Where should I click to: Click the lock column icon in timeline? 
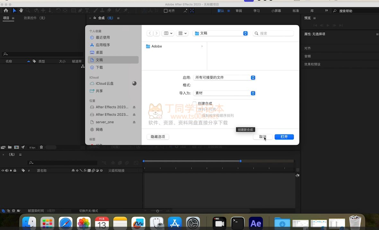pos(15,171)
